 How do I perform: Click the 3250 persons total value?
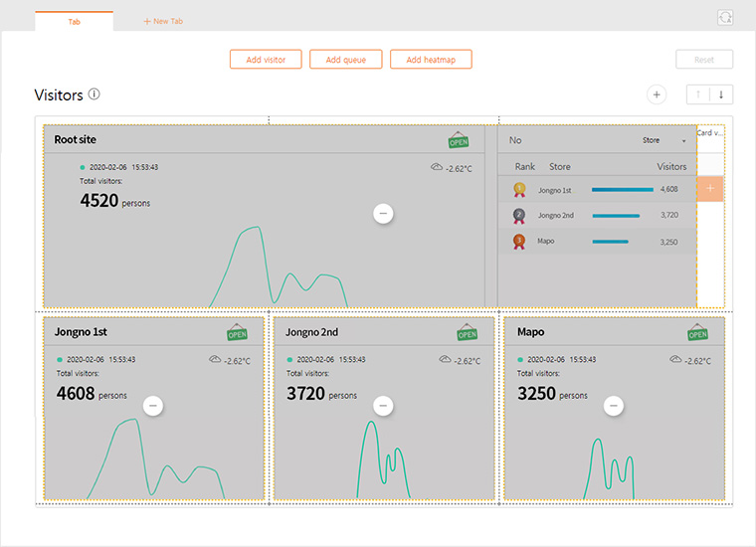[x=552, y=393]
